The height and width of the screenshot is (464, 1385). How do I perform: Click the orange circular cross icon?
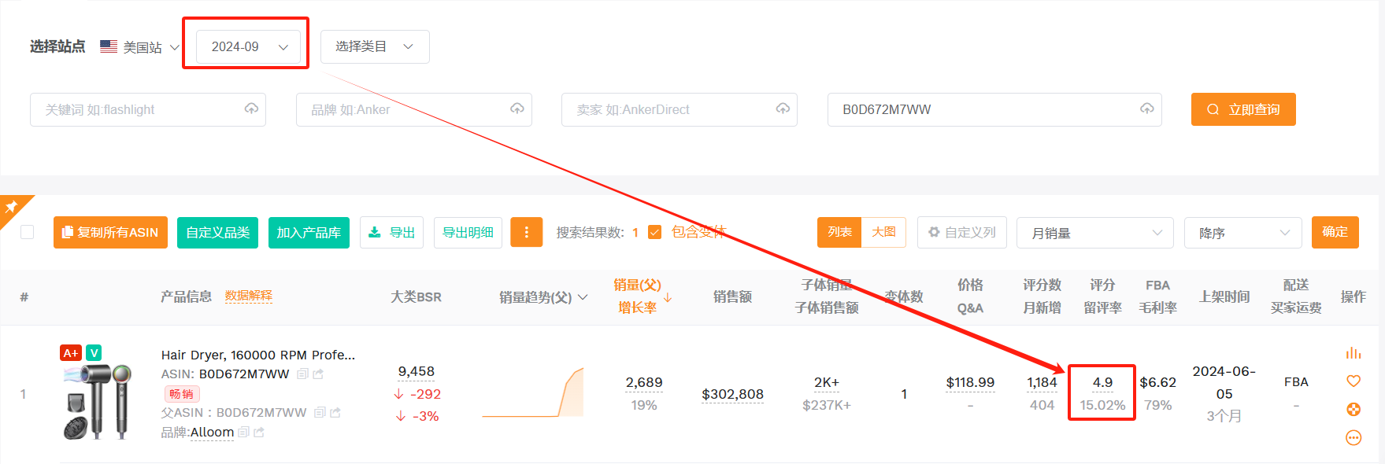tap(1354, 409)
